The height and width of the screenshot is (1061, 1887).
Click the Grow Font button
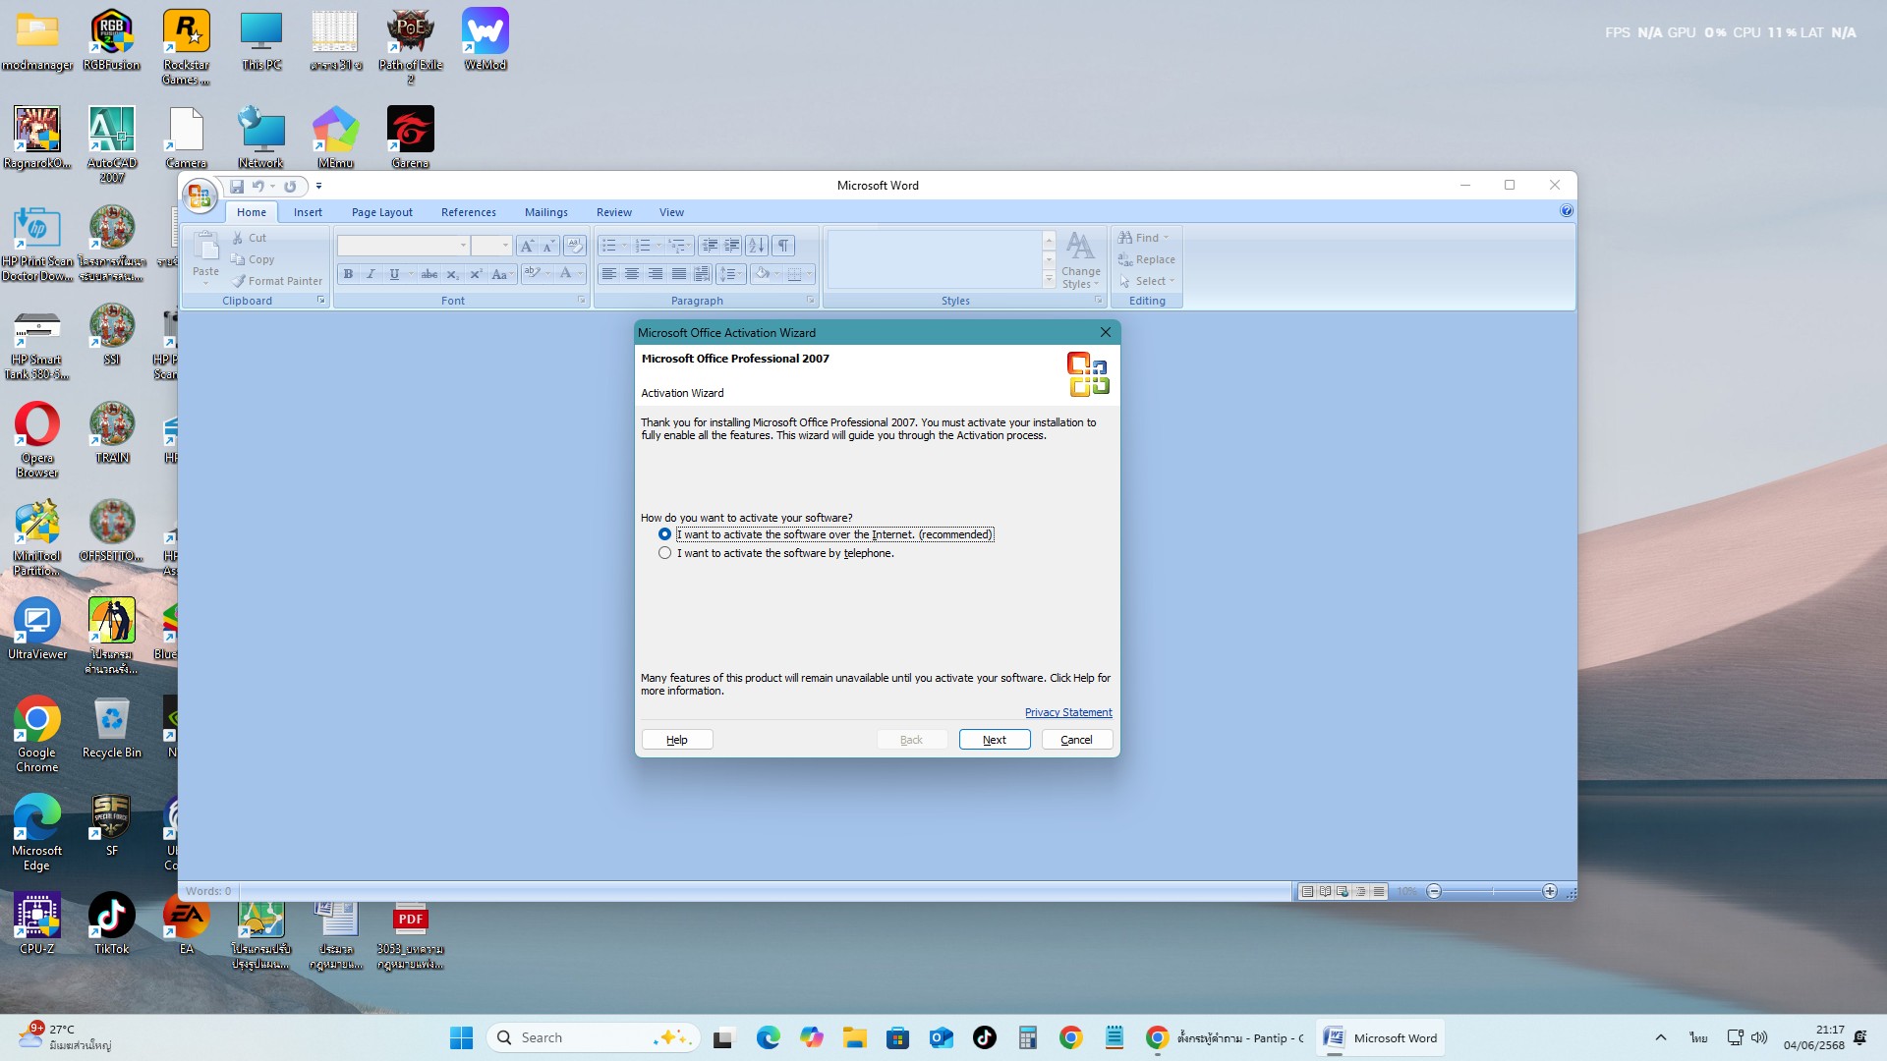(527, 246)
